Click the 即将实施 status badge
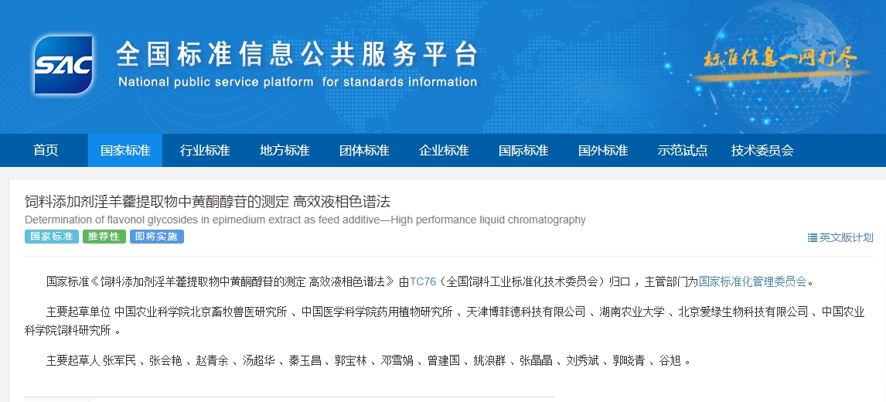 156,237
